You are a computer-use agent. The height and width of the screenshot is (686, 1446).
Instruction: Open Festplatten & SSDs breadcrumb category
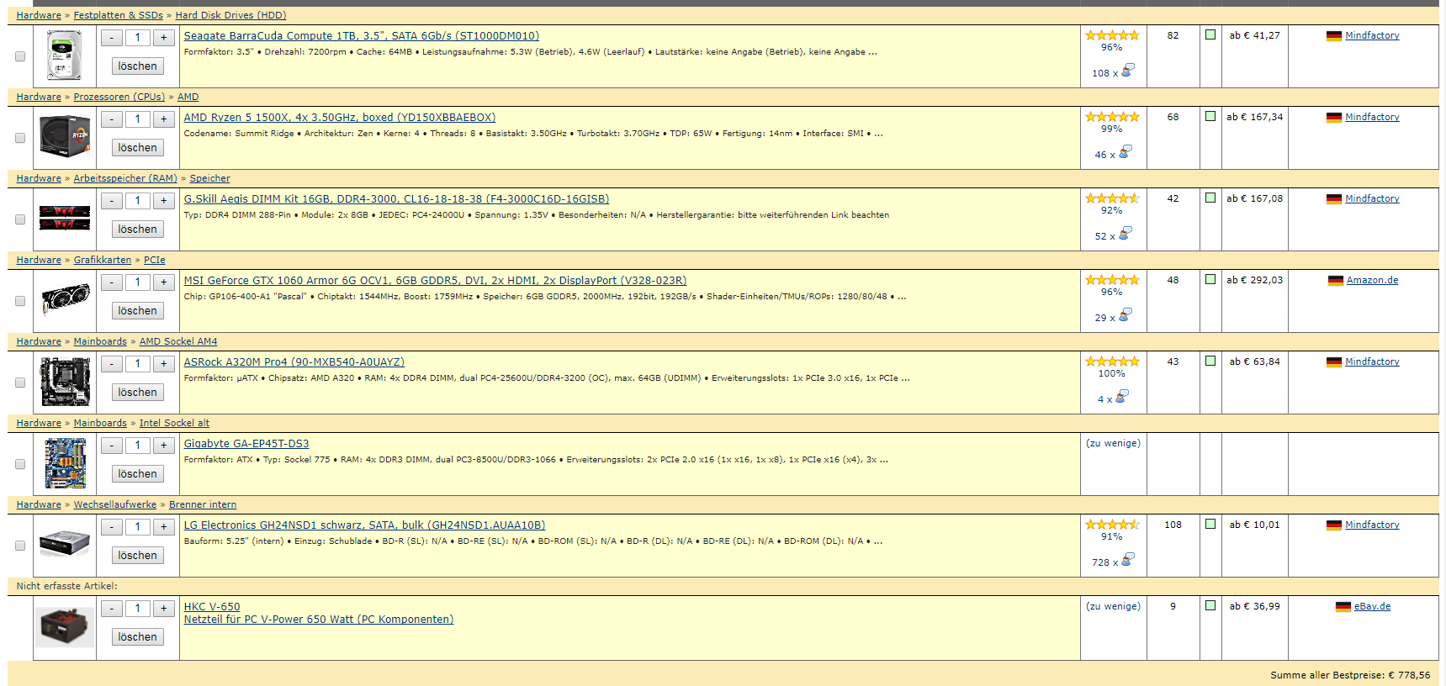119,15
